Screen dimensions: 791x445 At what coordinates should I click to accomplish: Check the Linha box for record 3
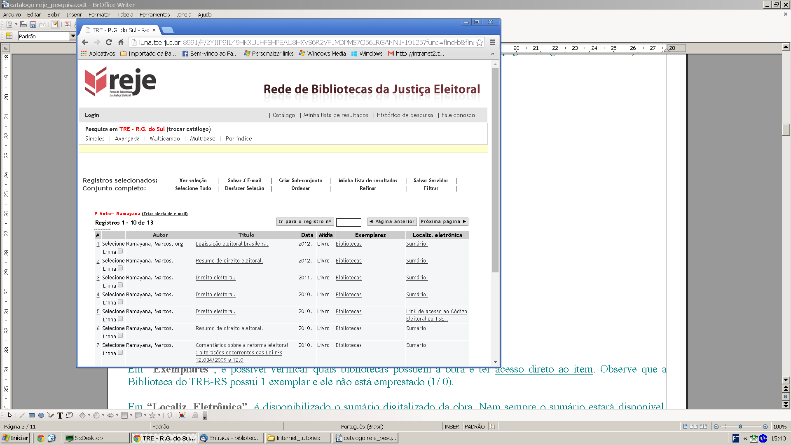coord(120,285)
